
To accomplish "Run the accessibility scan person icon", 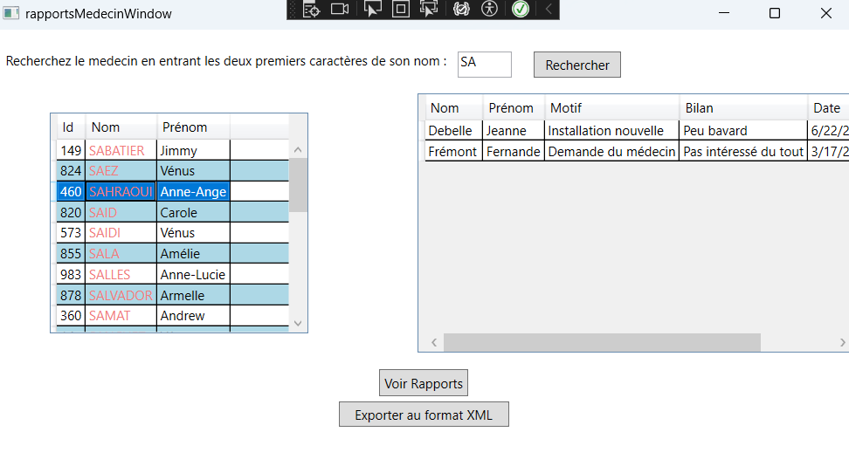I will (x=489, y=10).
